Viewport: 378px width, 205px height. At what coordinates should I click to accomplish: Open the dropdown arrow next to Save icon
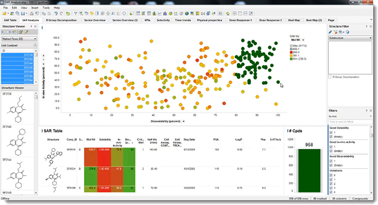[x=26, y=13]
